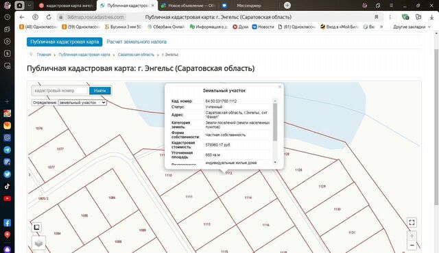Image resolution: width=439 pixels, height=253 pixels.
Task: Open the Facebook sidebar icon
Action: (x=8, y=223)
